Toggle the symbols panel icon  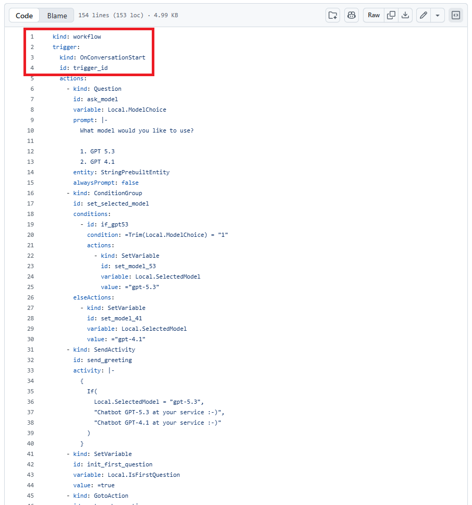click(x=456, y=15)
